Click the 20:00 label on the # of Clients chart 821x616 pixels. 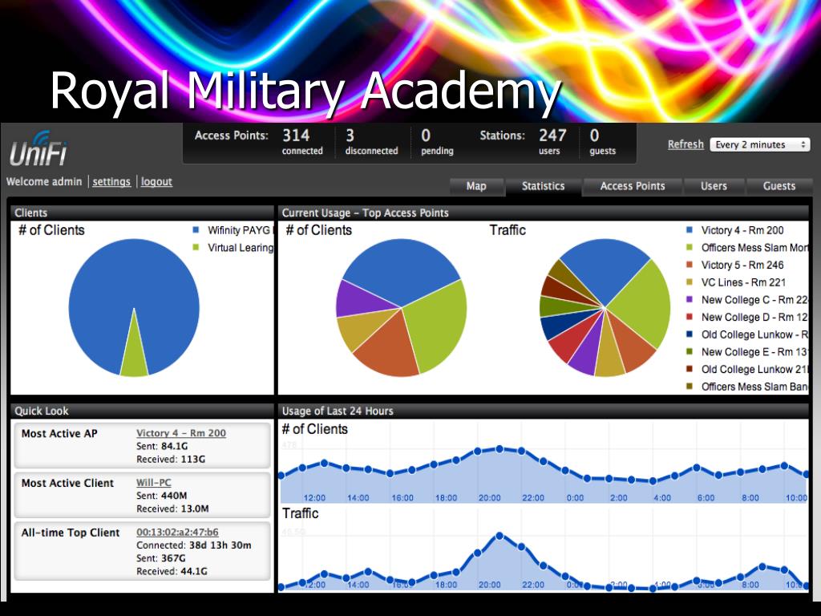490,497
